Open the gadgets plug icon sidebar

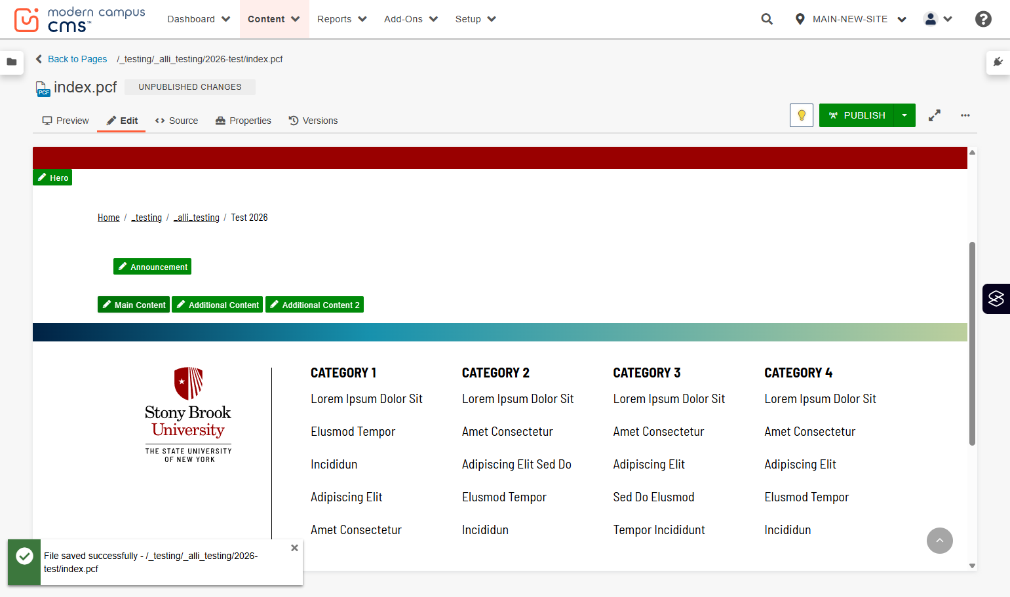(998, 62)
